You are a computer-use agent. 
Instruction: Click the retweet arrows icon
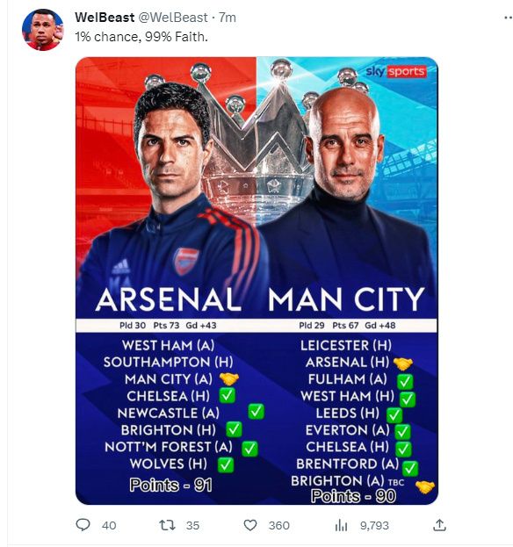(x=167, y=525)
